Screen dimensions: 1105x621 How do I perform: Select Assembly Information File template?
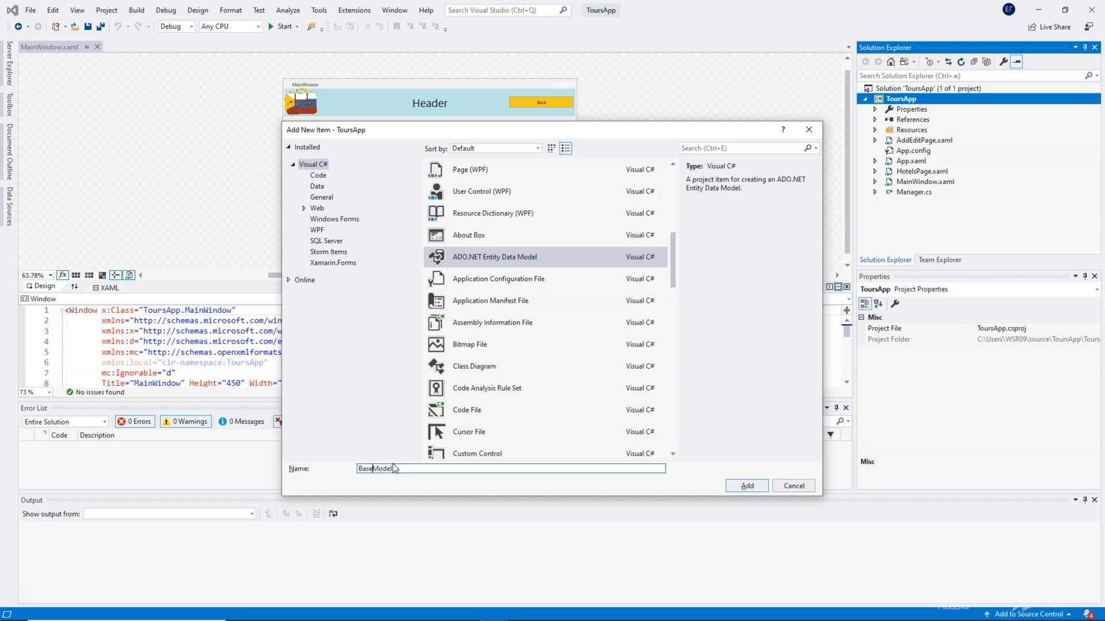(x=545, y=322)
